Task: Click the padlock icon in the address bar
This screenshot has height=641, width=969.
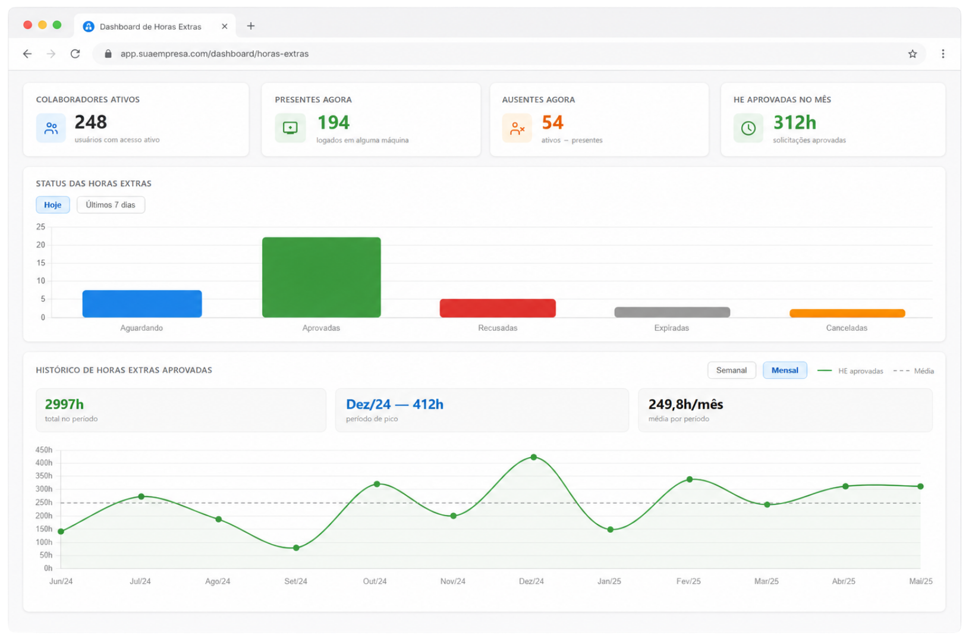Action: point(108,54)
